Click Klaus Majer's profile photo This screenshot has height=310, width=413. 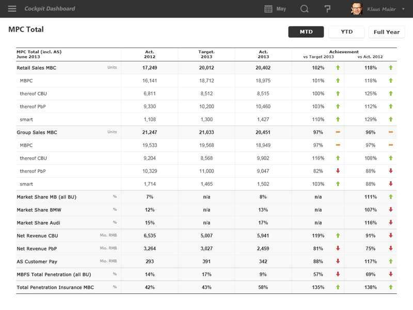(357, 9)
